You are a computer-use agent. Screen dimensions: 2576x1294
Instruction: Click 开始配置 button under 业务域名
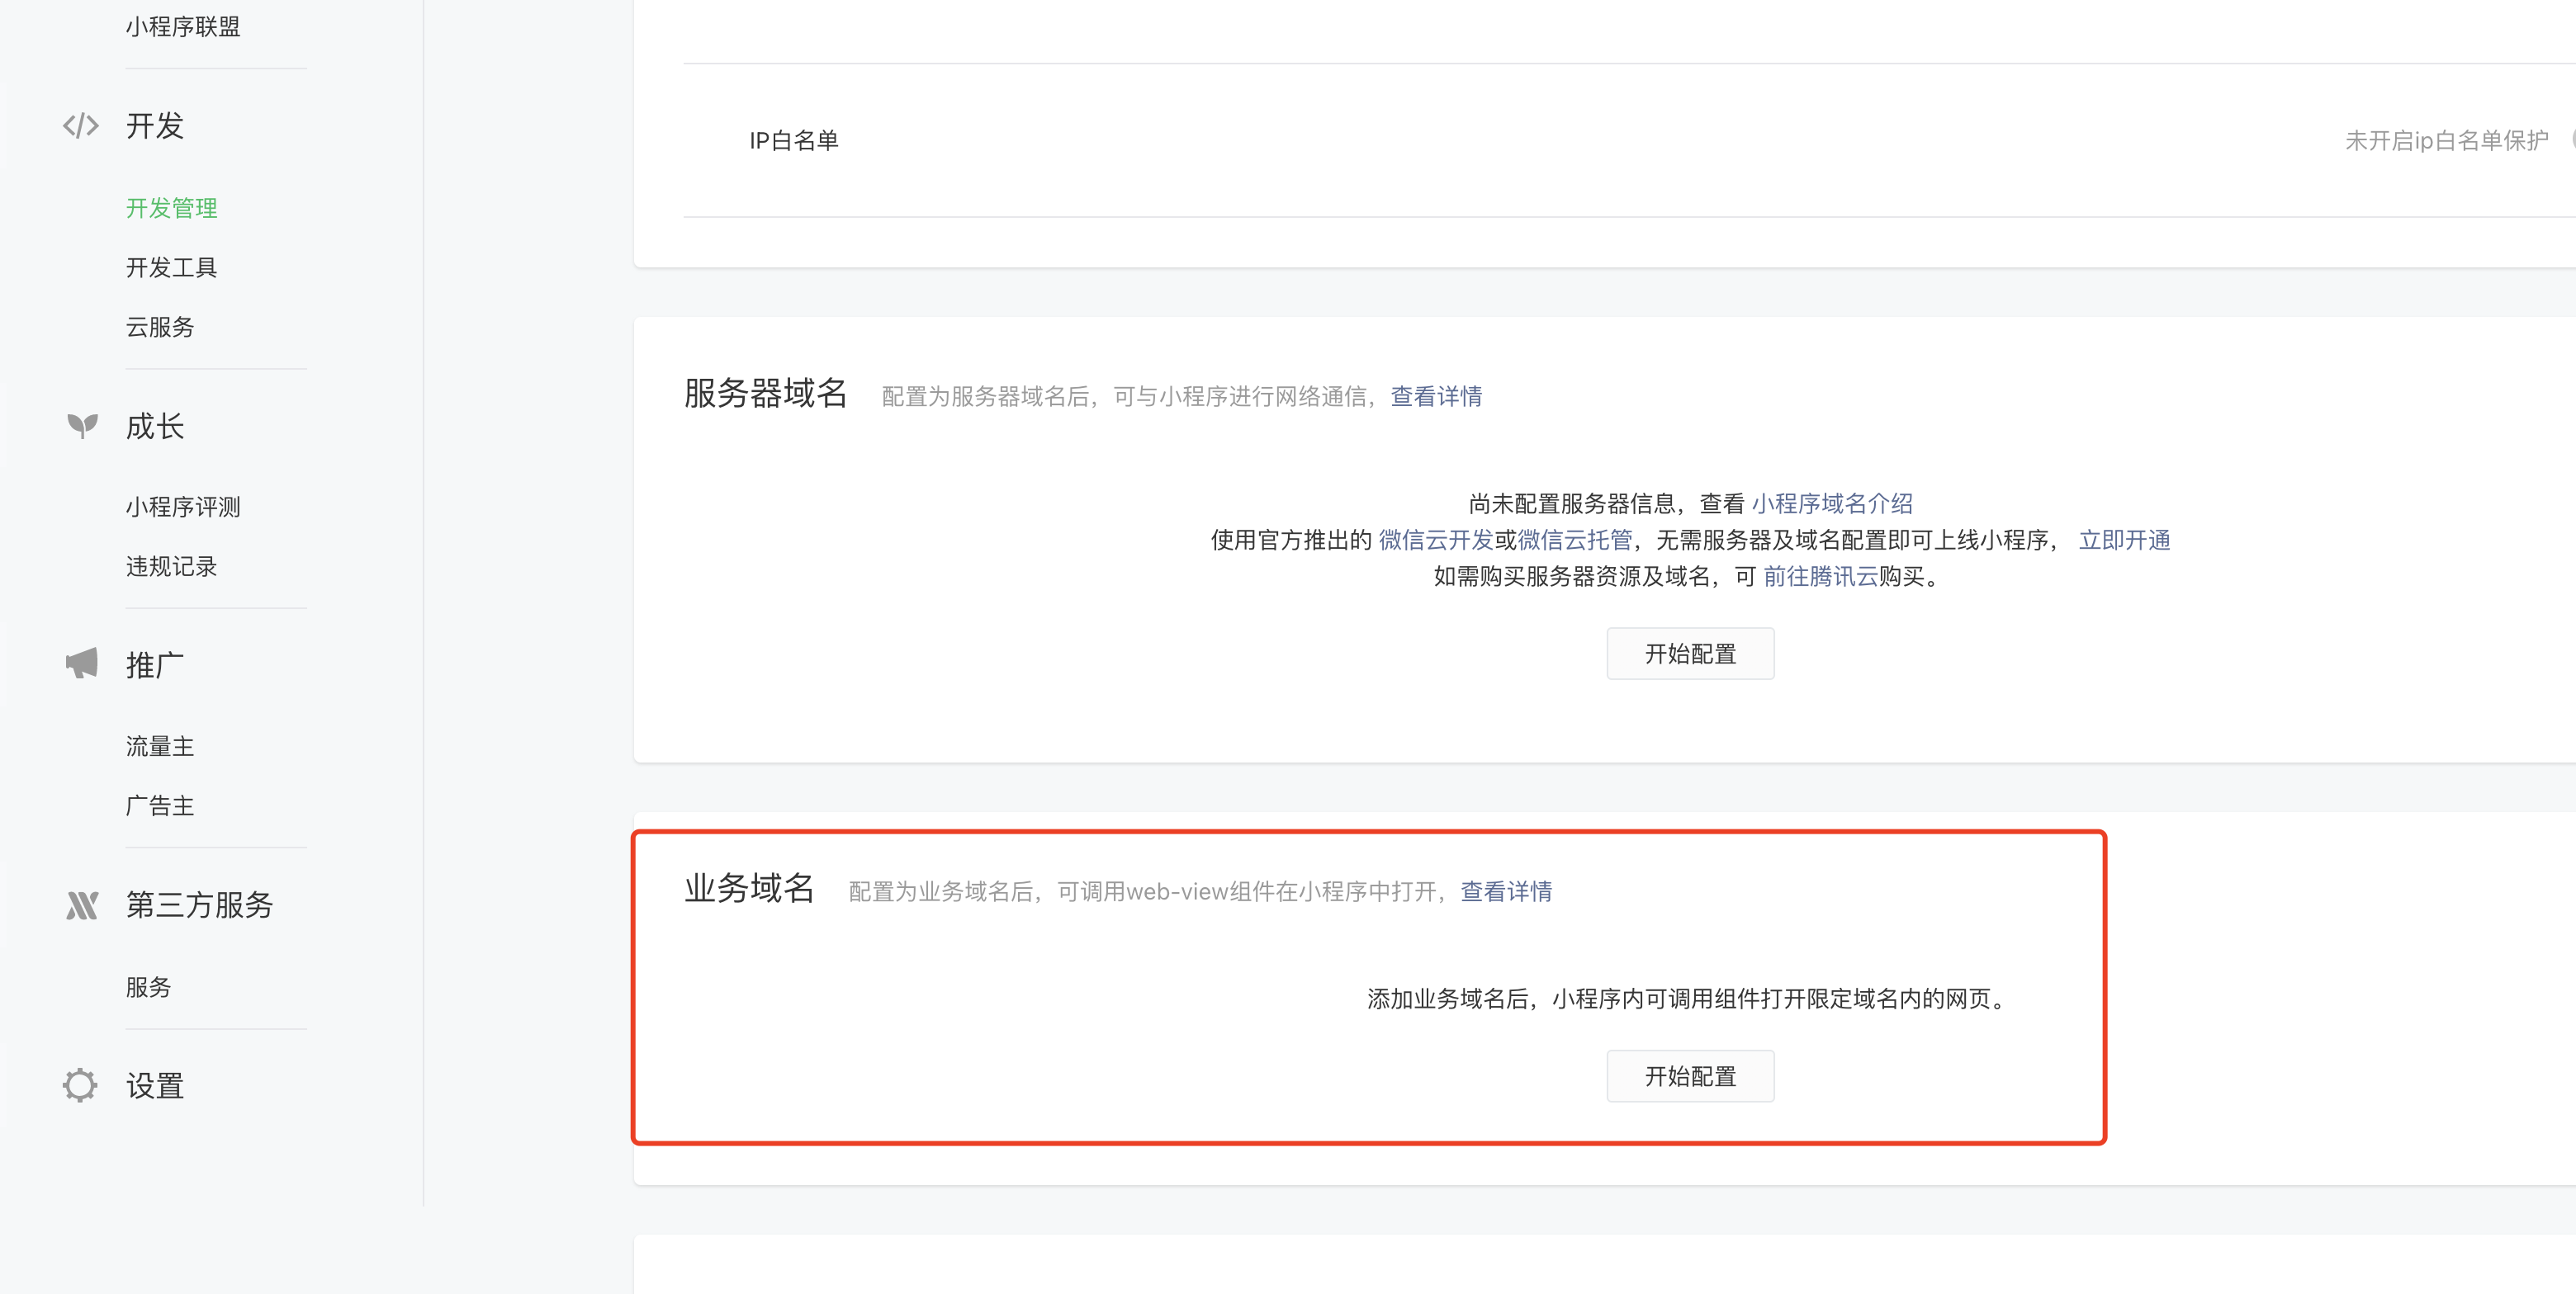(x=1690, y=1076)
